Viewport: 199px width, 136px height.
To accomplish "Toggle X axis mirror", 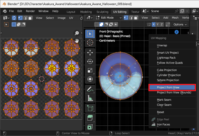I will click(154, 24).
